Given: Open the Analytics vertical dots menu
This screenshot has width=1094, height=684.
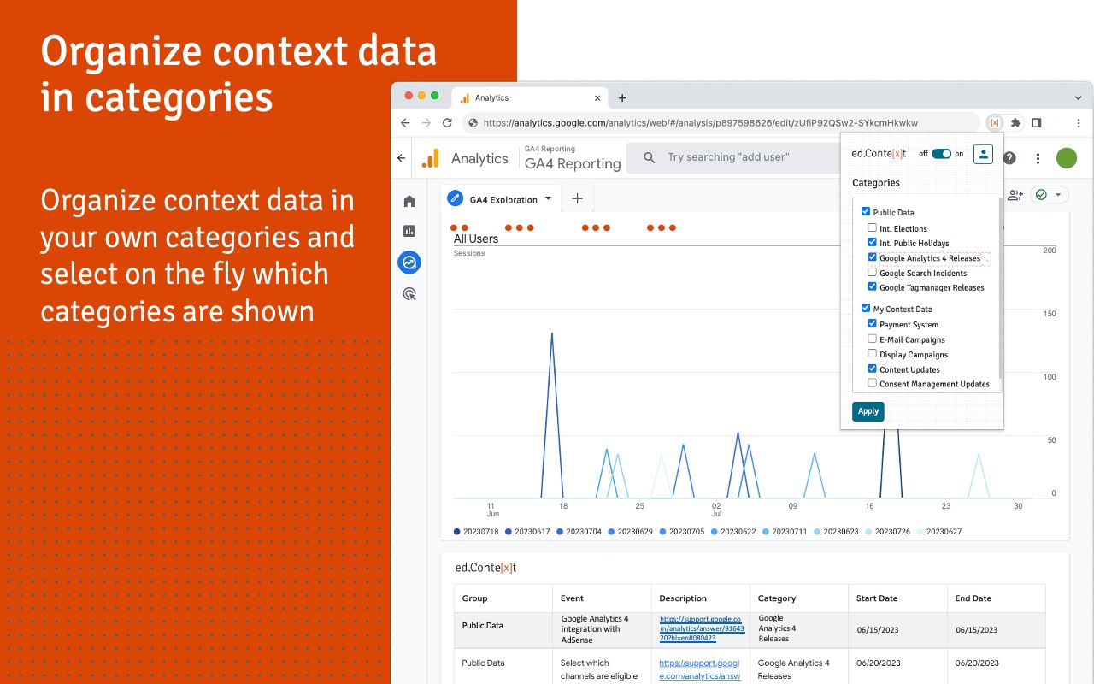Looking at the screenshot, I should 1038,158.
